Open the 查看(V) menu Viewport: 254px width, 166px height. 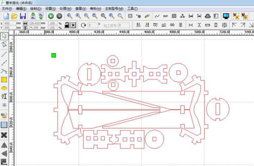(81, 9)
